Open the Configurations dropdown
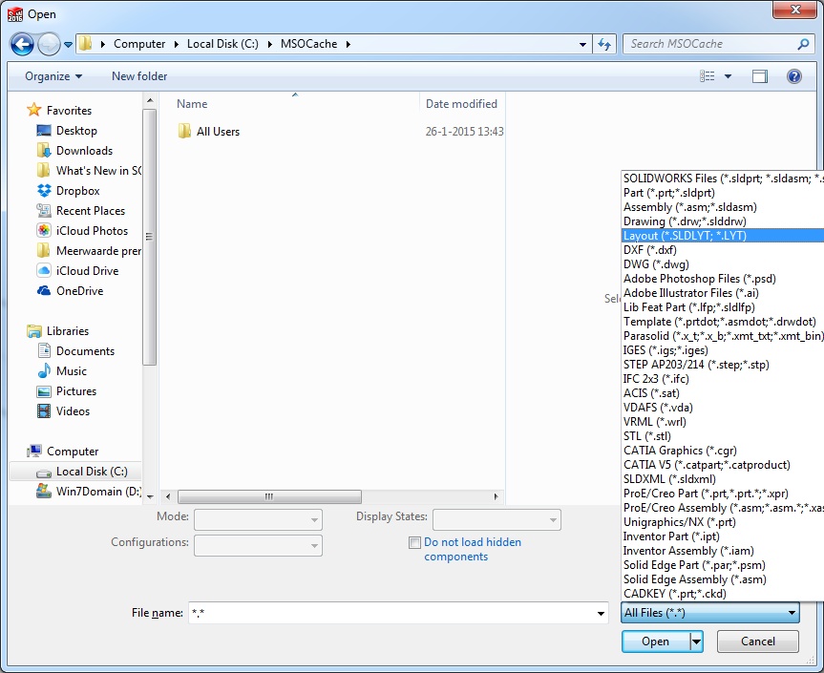Image resolution: width=824 pixels, height=673 pixels. click(x=258, y=545)
